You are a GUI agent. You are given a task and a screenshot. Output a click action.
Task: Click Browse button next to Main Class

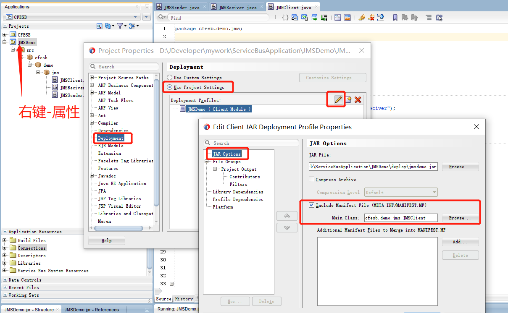(460, 218)
